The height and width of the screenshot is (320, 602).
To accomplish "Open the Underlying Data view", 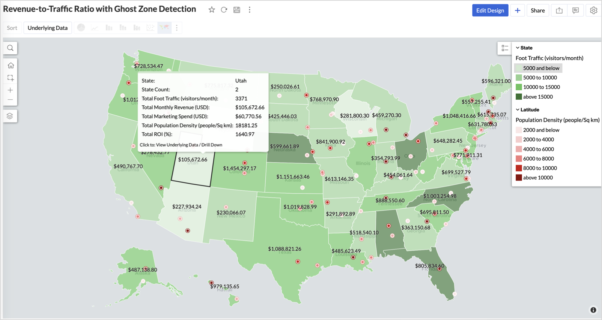I will click(x=48, y=28).
